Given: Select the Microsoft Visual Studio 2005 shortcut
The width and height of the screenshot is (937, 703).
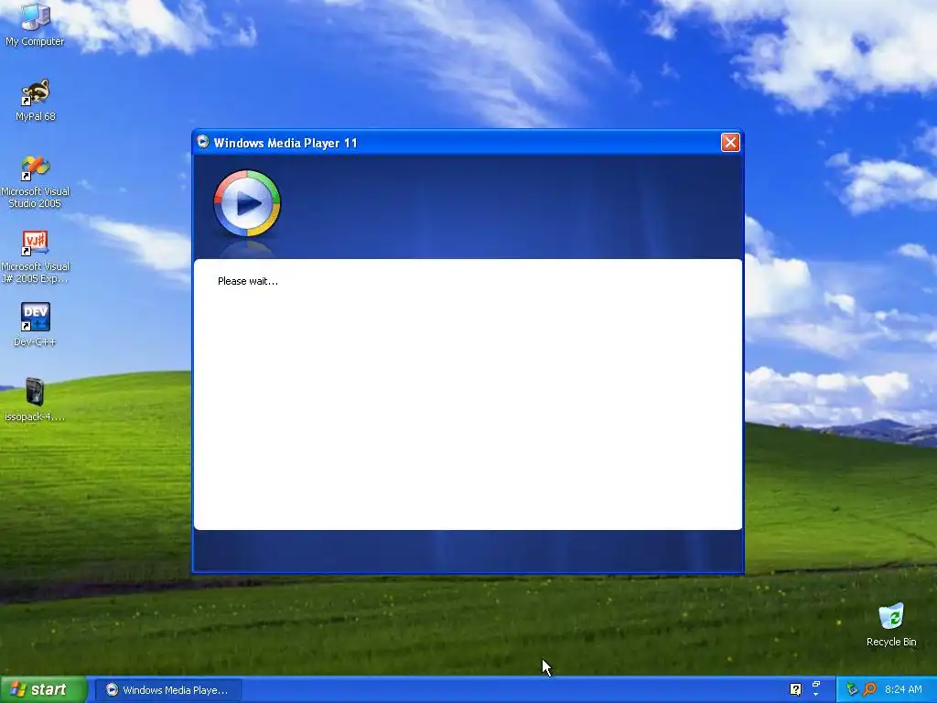Looking at the screenshot, I should (36, 181).
